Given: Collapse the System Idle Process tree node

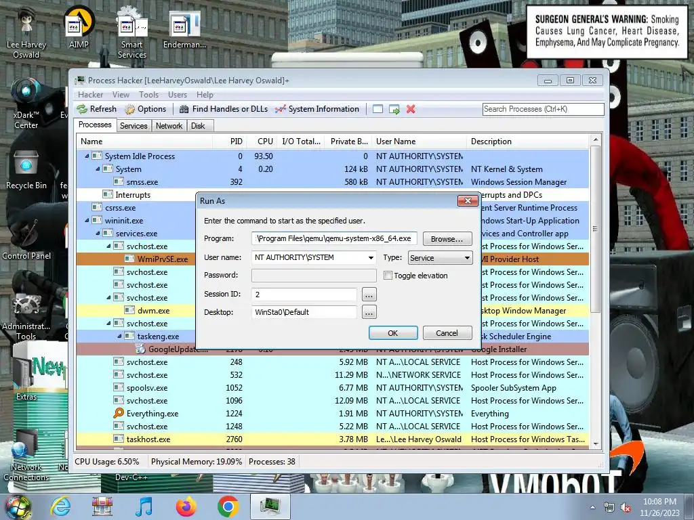Looking at the screenshot, I should (x=87, y=156).
